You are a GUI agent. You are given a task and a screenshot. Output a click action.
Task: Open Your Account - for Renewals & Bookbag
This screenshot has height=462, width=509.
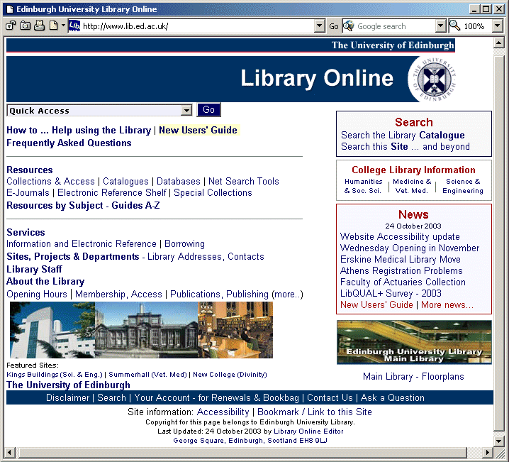pos(216,397)
